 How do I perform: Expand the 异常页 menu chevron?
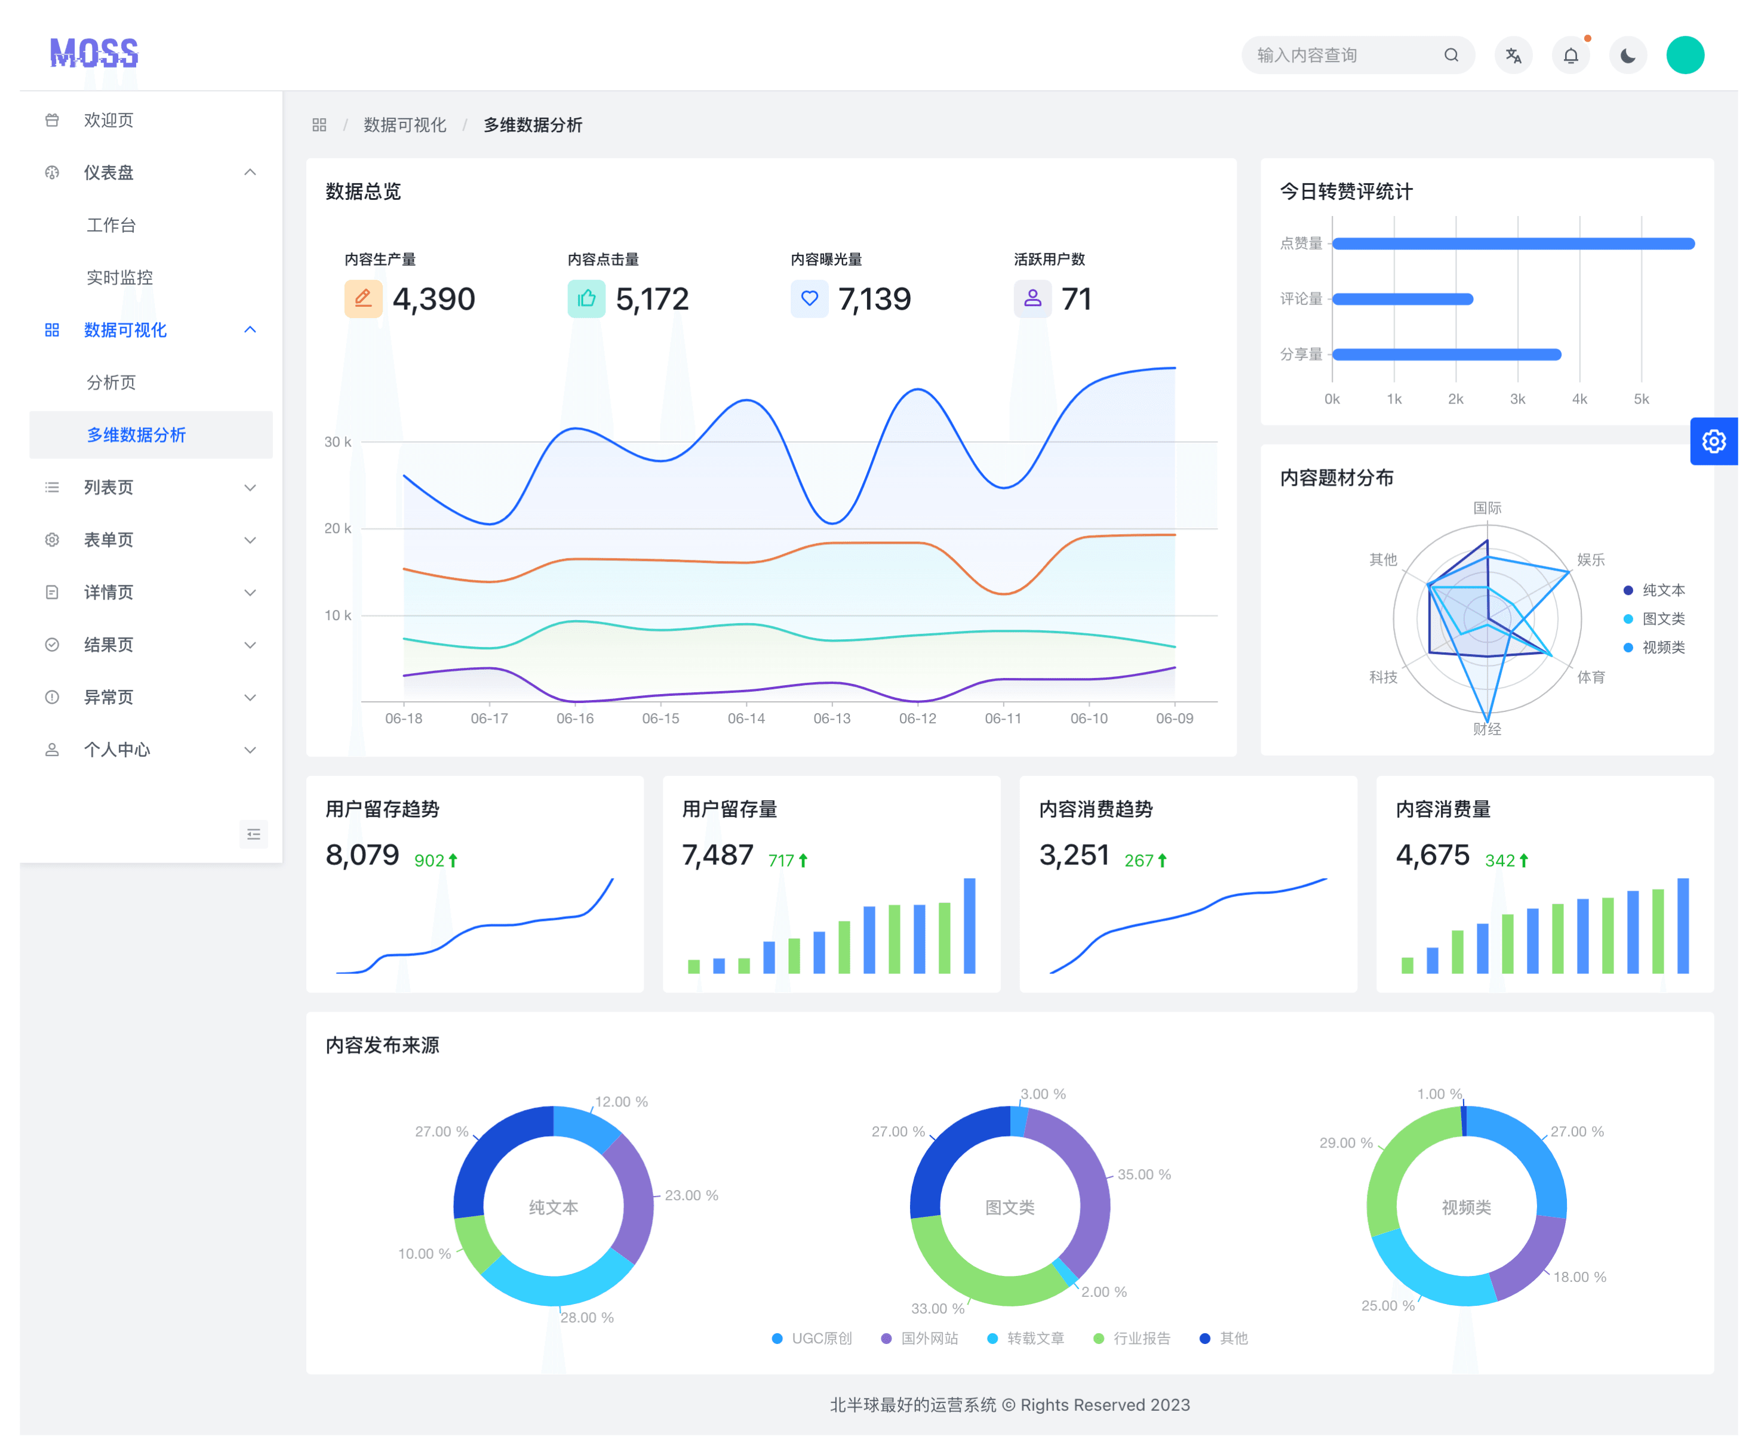point(250,697)
